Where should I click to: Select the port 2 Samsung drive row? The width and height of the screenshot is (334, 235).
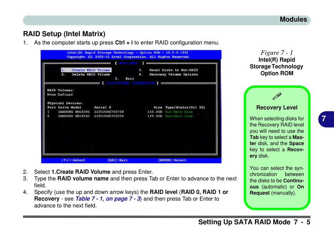coord(120,116)
